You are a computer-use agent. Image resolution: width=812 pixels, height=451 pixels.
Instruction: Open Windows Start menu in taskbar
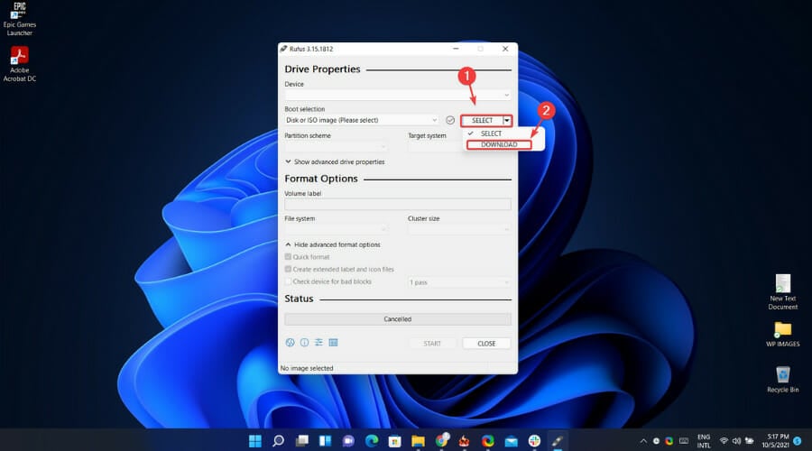tap(255, 441)
